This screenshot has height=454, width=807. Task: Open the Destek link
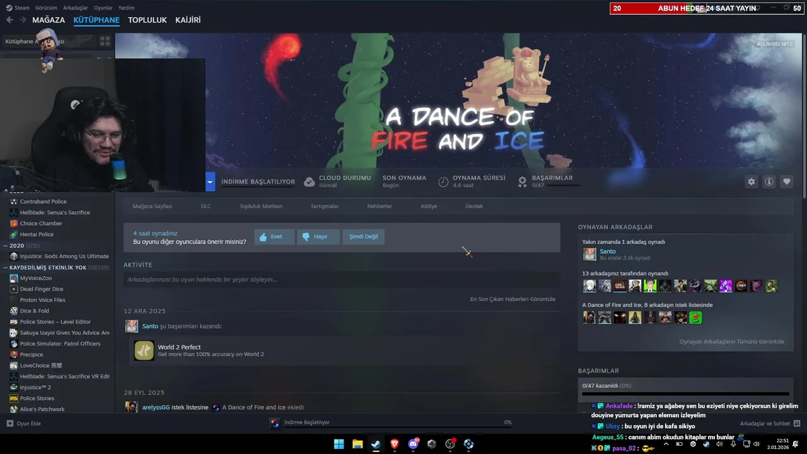coord(474,206)
